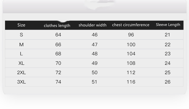Click chest circumference value 104
189x109 pixels.
click(x=131, y=54)
